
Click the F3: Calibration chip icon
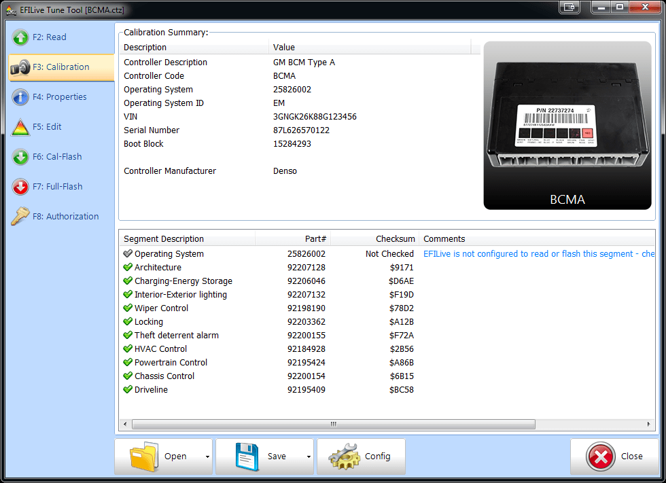(19, 67)
